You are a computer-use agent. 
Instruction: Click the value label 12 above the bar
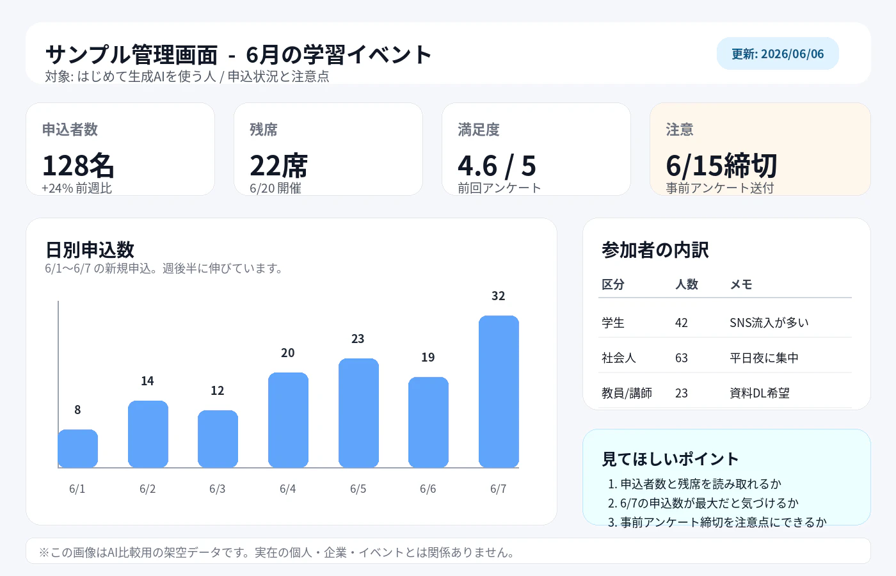point(218,390)
